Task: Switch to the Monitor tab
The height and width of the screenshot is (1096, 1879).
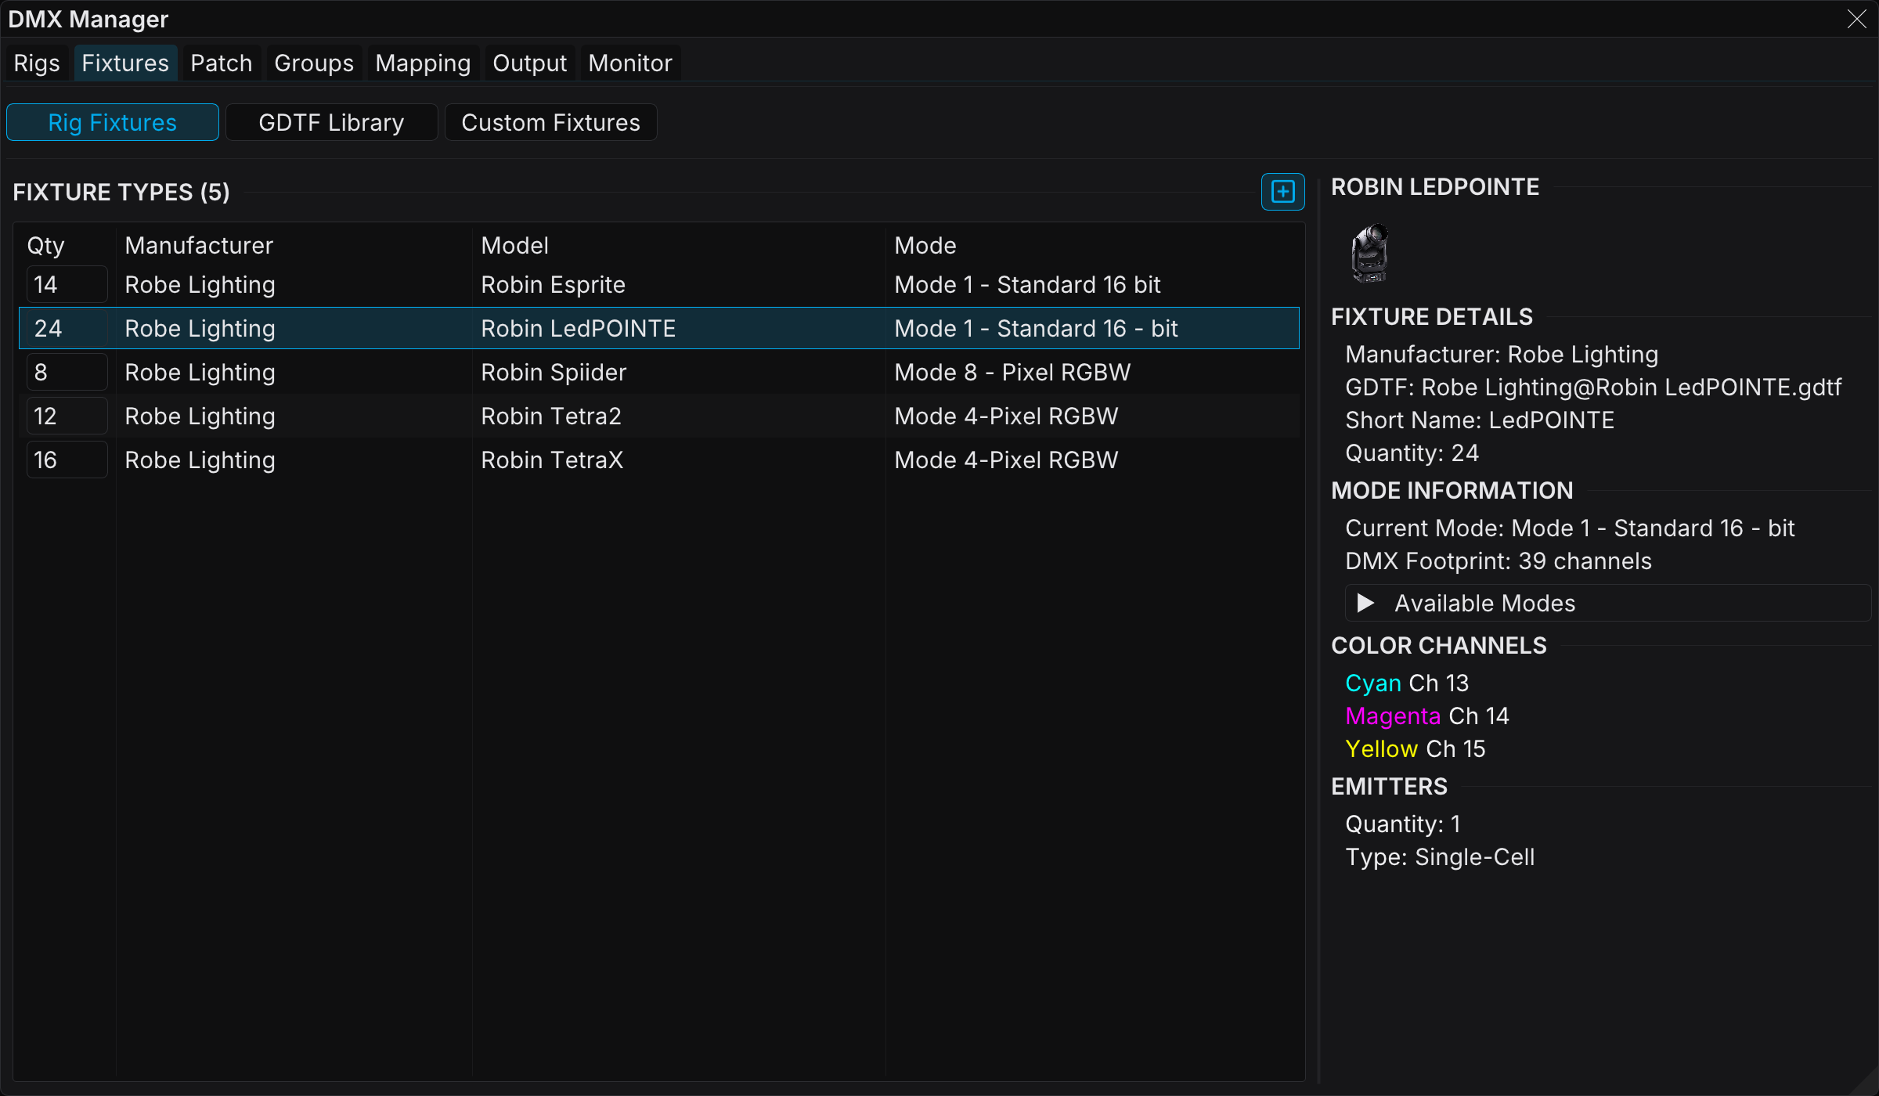Action: (630, 63)
